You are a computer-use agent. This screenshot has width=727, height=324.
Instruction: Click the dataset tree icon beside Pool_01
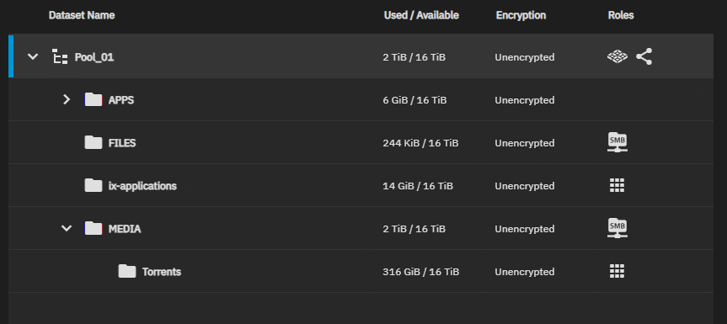pyautogui.click(x=60, y=56)
